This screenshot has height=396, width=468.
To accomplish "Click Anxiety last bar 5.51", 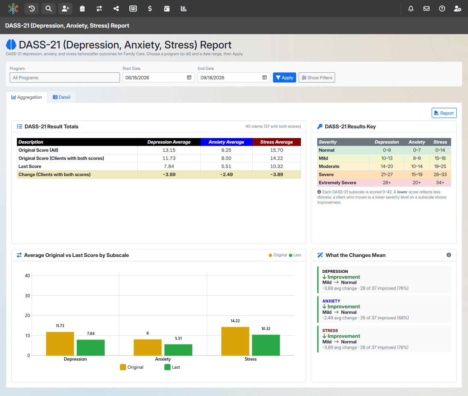I will coord(178,350).
